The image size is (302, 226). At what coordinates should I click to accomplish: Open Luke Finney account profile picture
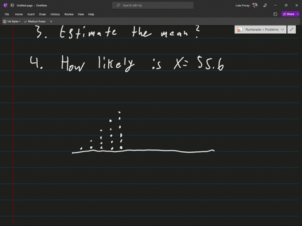tap(255, 5)
